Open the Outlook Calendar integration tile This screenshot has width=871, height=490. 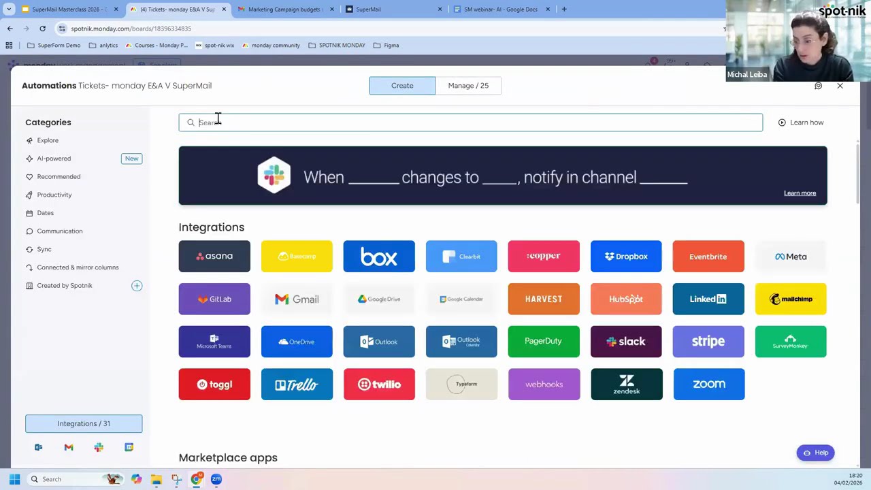pos(461,342)
